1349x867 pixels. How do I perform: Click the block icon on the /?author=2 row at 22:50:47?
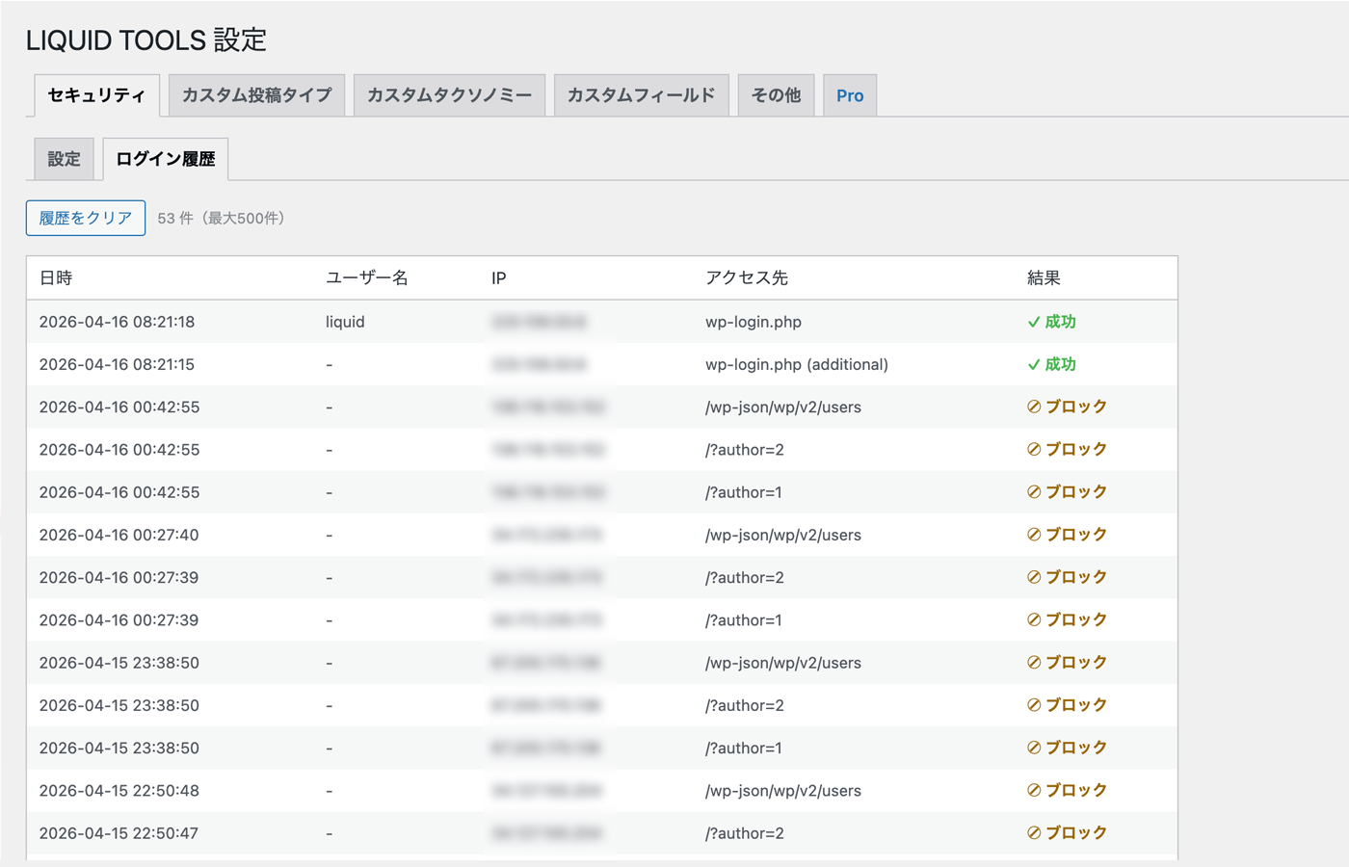coord(1034,832)
